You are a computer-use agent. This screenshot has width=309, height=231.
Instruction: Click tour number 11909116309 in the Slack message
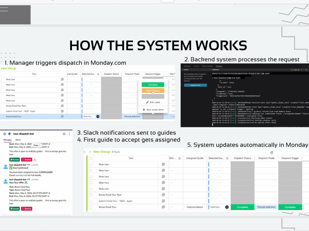click(46, 172)
